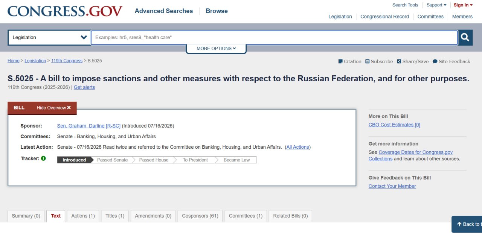Click the Subscribe envelope icon
The width and height of the screenshot is (482, 233).
point(367,61)
